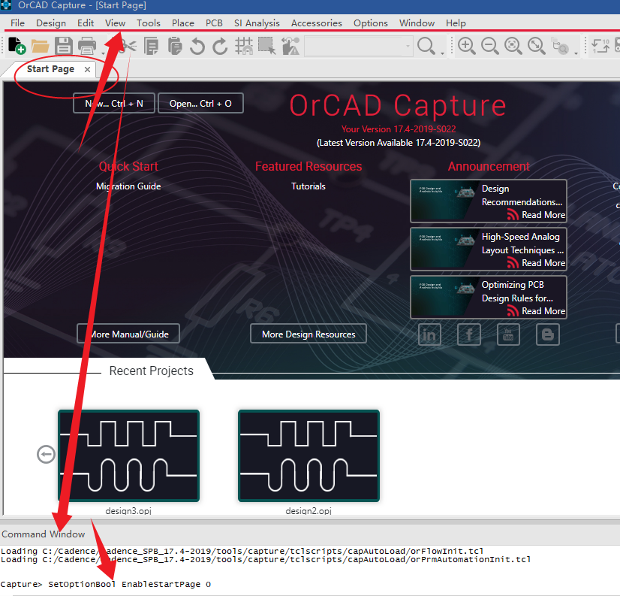Expand the zoom toolbar overflow arrow
The width and height of the screenshot is (620, 596).
click(x=576, y=53)
